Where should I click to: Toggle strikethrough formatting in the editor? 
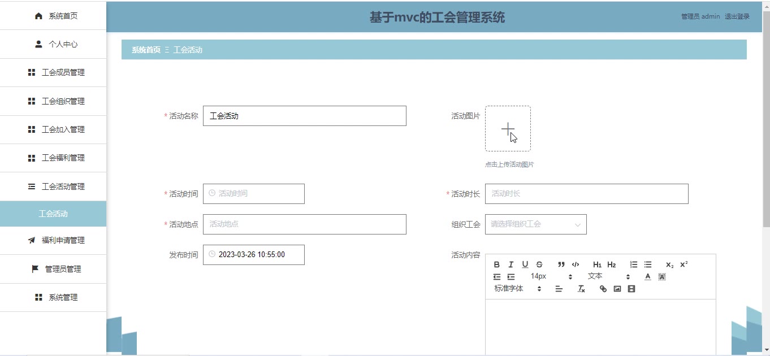tap(539, 264)
